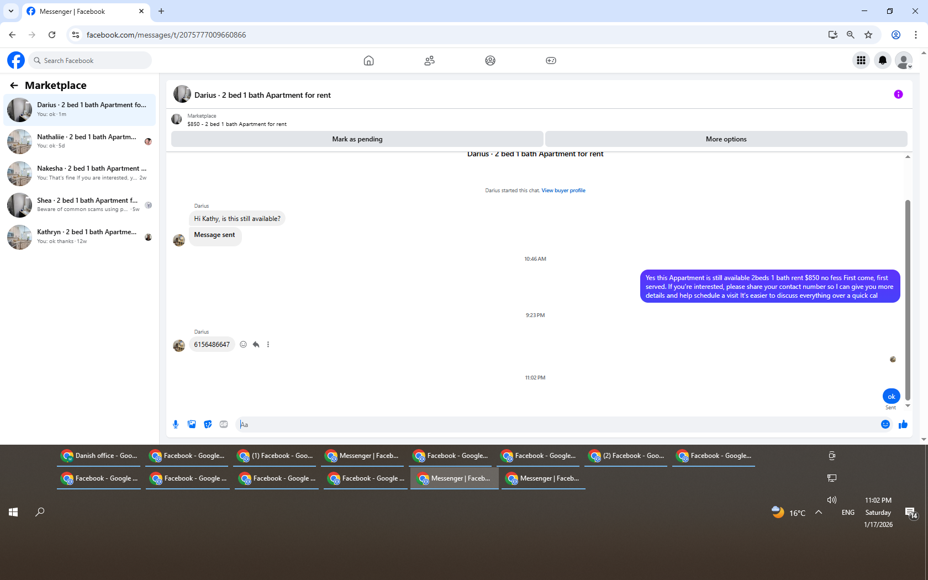The image size is (928, 580).
Task: Send a voice clip microphone icon
Action: point(176,424)
